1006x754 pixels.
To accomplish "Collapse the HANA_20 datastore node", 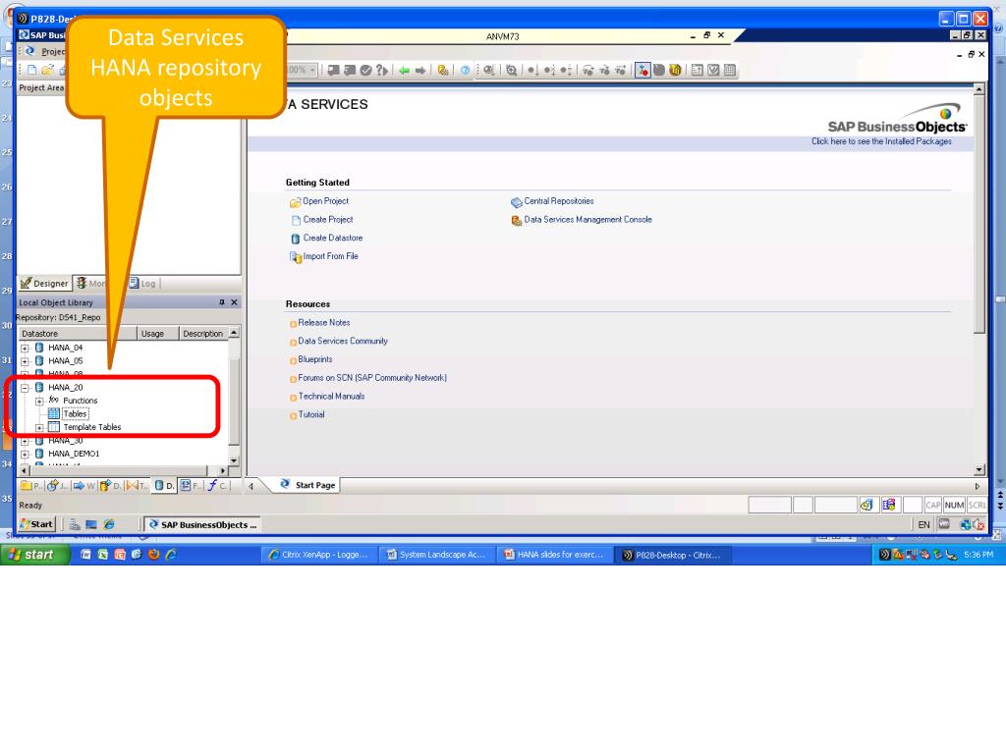I will [25, 388].
